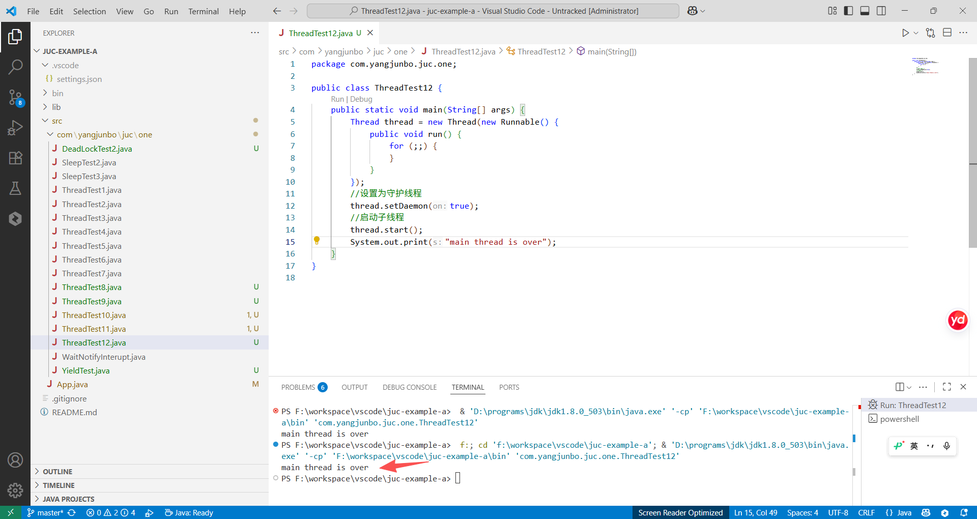The width and height of the screenshot is (977, 519).
Task: Click the lightbulb code action on line 15
Action: 317,240
